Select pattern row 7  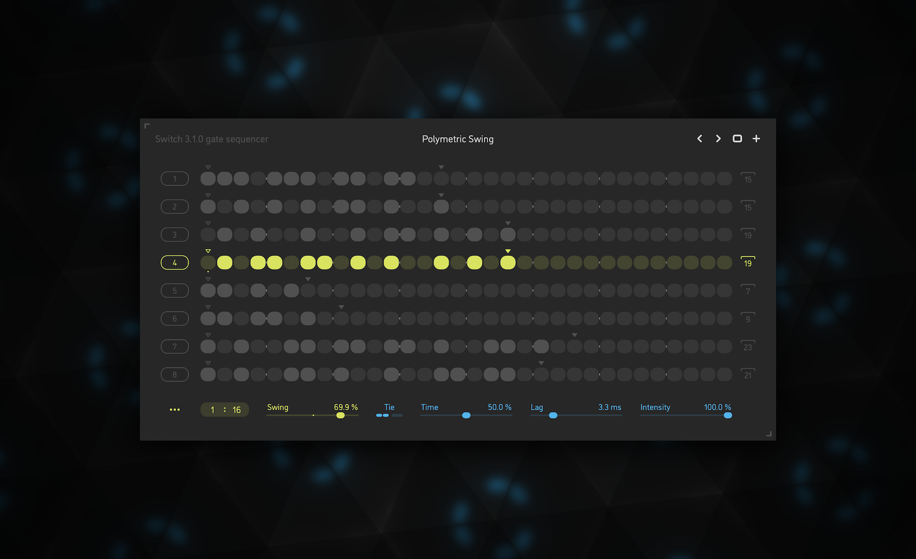click(175, 347)
